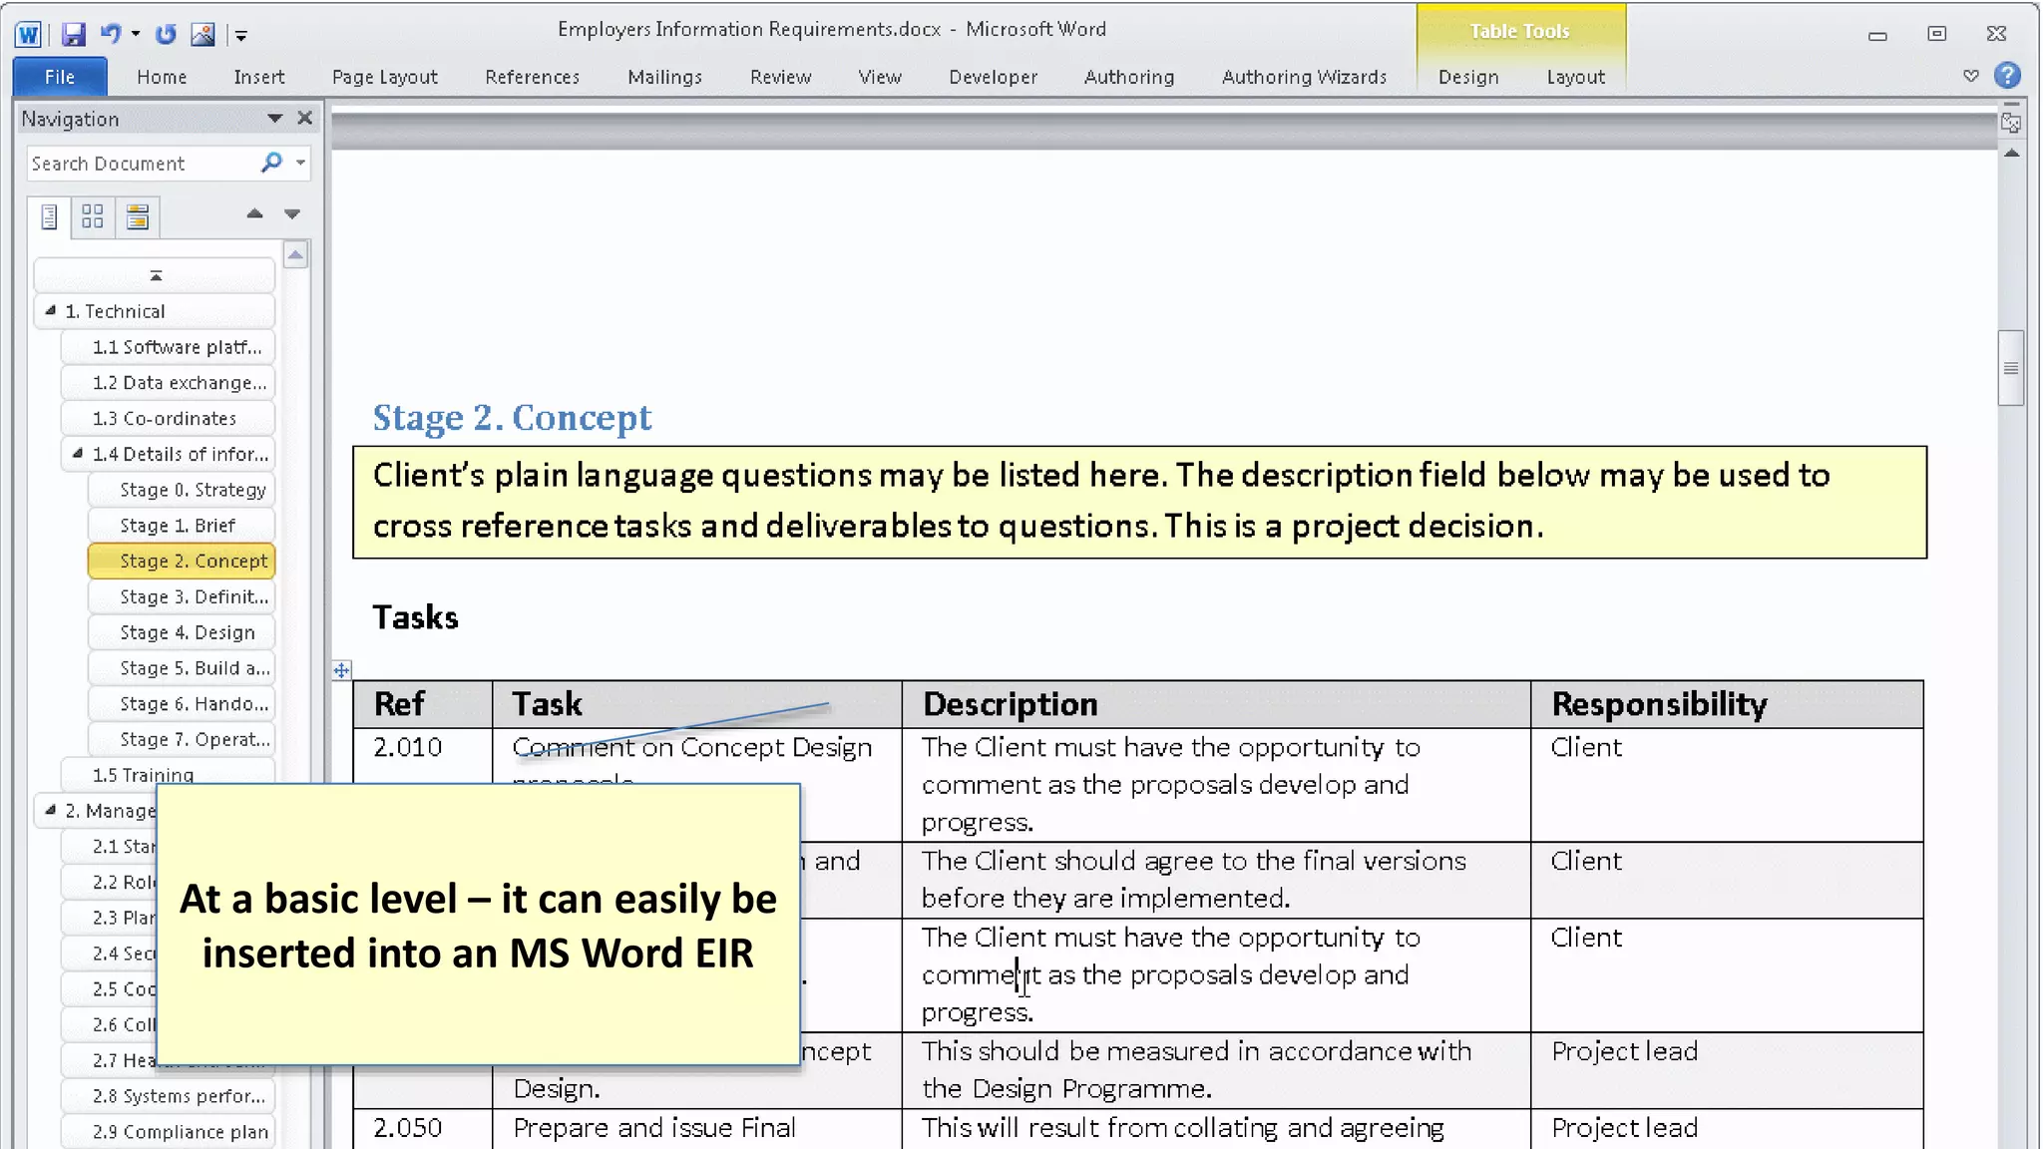2043x1149 pixels.
Task: Click the 'Stage 2. Concept' heading text
Action: (512, 417)
